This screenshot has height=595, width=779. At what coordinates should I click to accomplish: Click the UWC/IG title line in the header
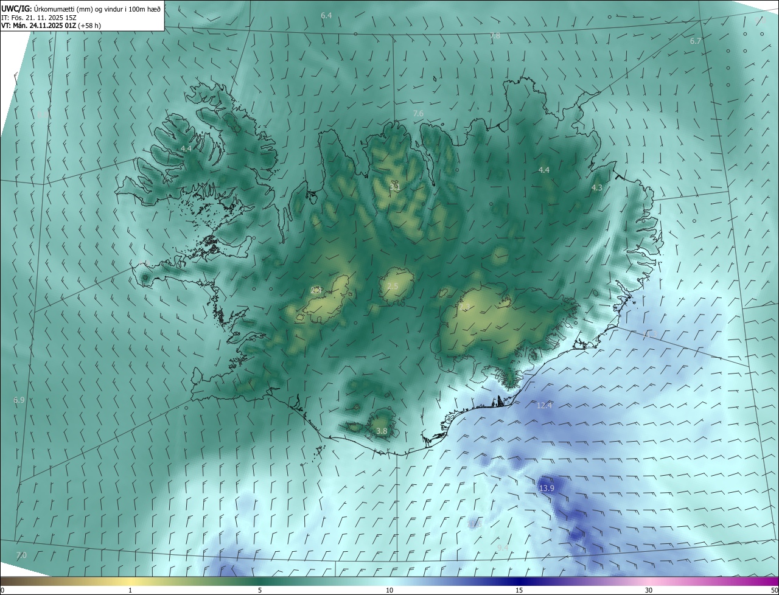[x=82, y=8]
